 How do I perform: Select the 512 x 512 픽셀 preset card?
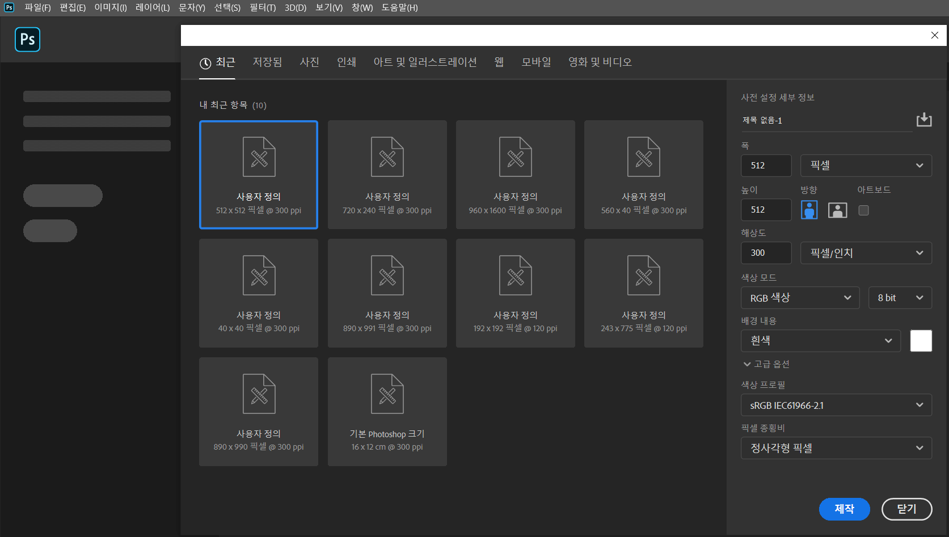pos(259,175)
